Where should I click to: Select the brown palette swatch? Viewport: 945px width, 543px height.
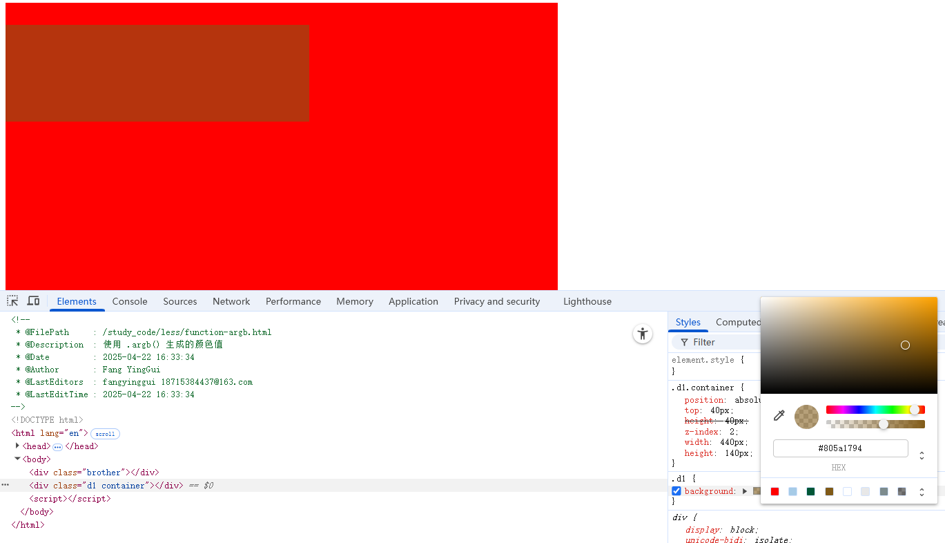coord(829,492)
